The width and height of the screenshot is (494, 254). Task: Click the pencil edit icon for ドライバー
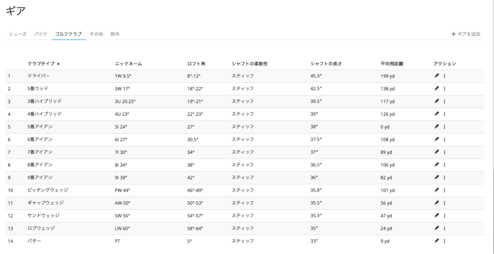pos(437,76)
